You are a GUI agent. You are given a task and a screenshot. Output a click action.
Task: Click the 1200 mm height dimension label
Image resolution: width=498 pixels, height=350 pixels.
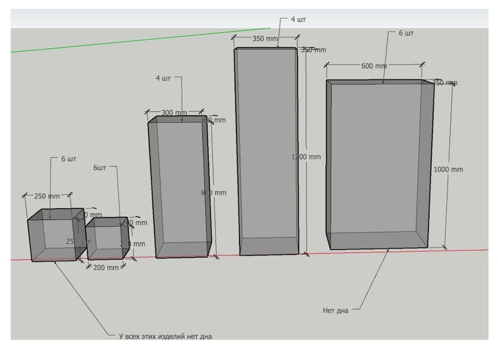pos(306,157)
